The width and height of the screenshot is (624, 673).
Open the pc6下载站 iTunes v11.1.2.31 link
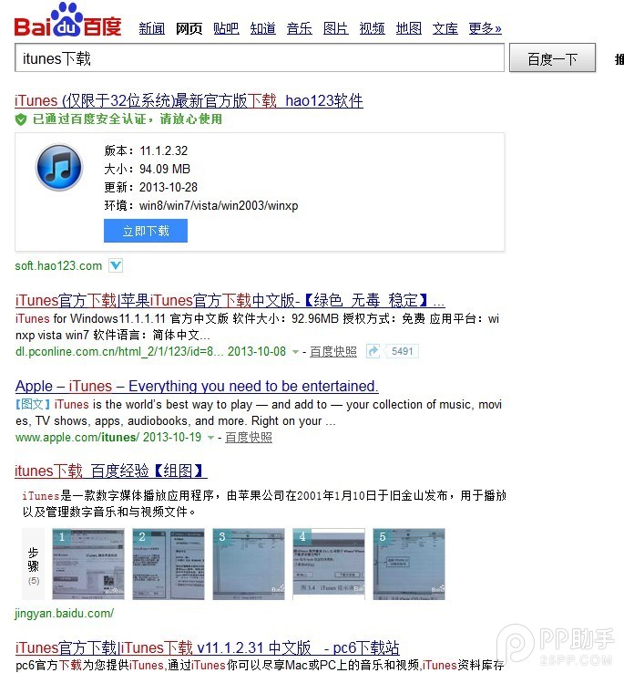point(207,647)
